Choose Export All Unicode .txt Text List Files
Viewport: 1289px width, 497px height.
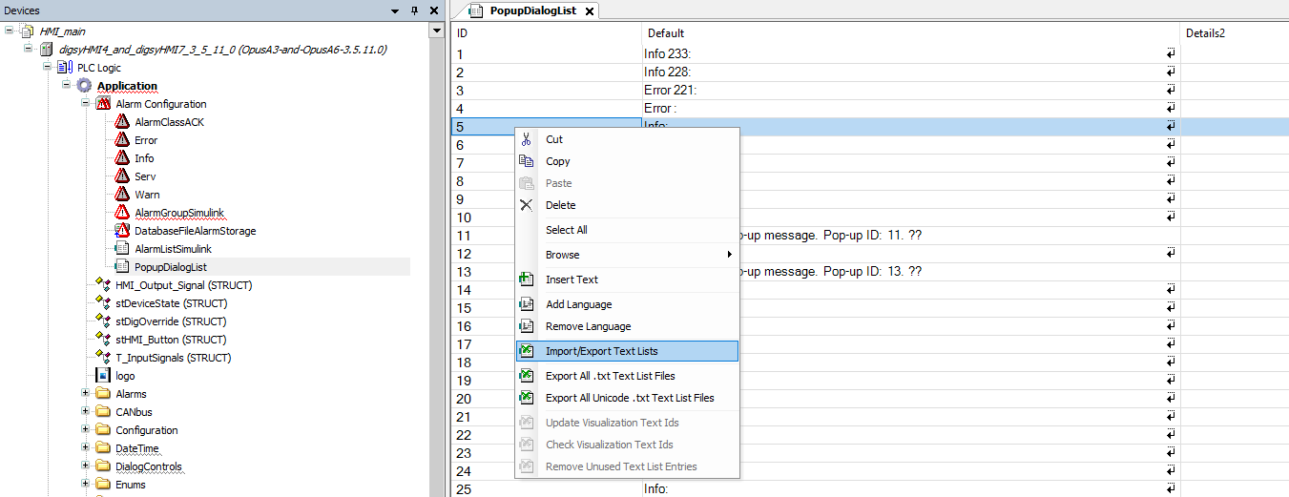pos(627,398)
